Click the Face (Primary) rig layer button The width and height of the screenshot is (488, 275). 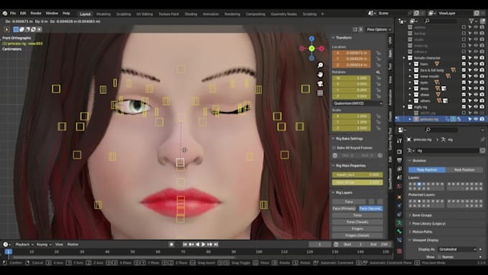click(344, 209)
